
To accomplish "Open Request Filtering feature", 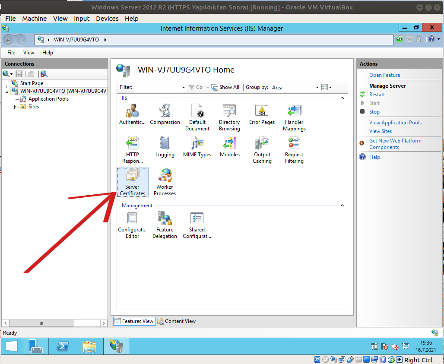I will pyautogui.click(x=294, y=150).
